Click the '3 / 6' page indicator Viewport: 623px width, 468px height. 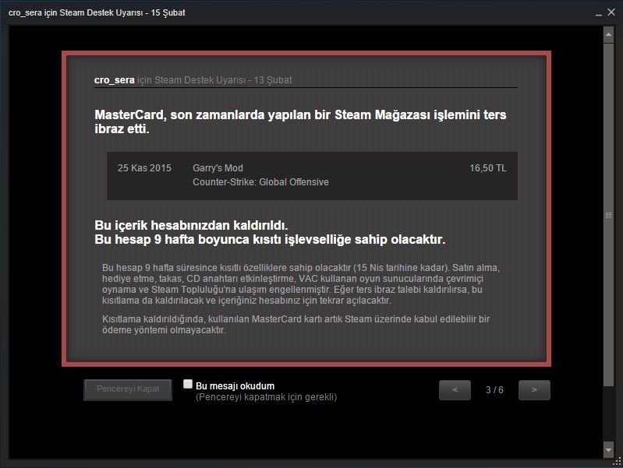(x=494, y=390)
